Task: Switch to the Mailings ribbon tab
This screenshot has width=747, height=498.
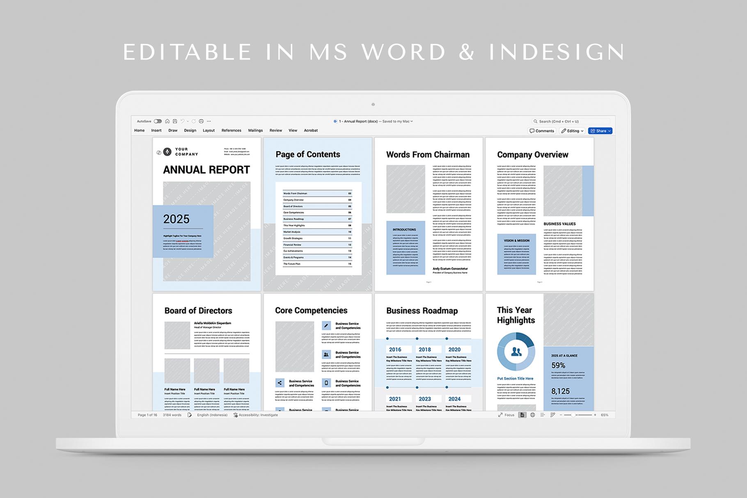Action: pyautogui.click(x=255, y=130)
